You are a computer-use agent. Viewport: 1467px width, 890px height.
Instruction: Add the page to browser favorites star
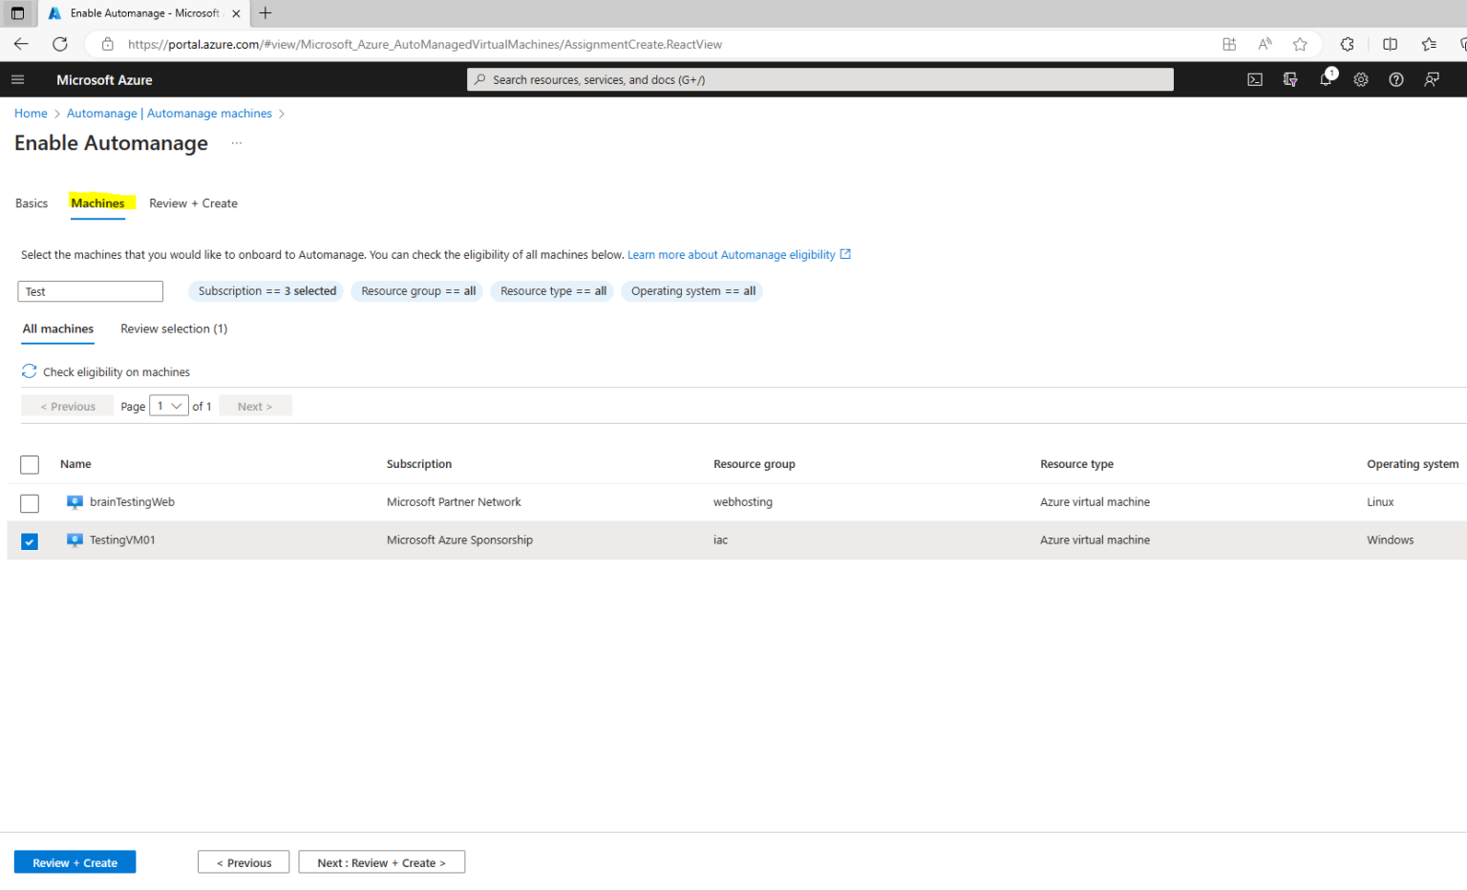(x=1300, y=44)
